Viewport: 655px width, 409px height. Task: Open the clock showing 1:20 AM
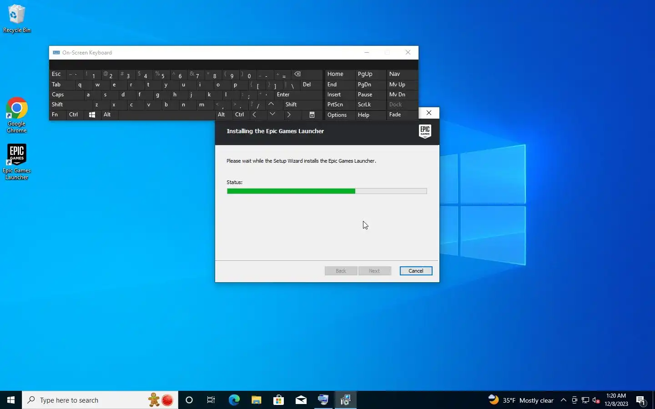616,400
